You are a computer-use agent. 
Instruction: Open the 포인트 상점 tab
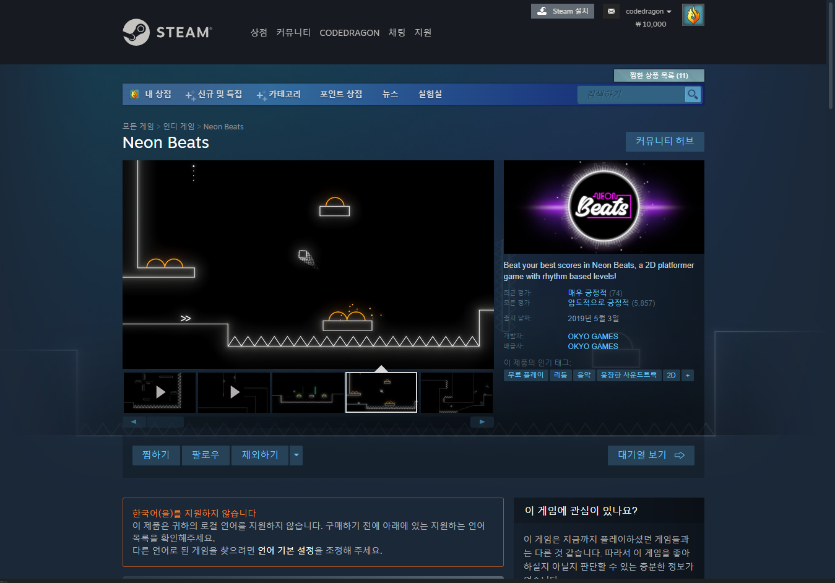[341, 94]
